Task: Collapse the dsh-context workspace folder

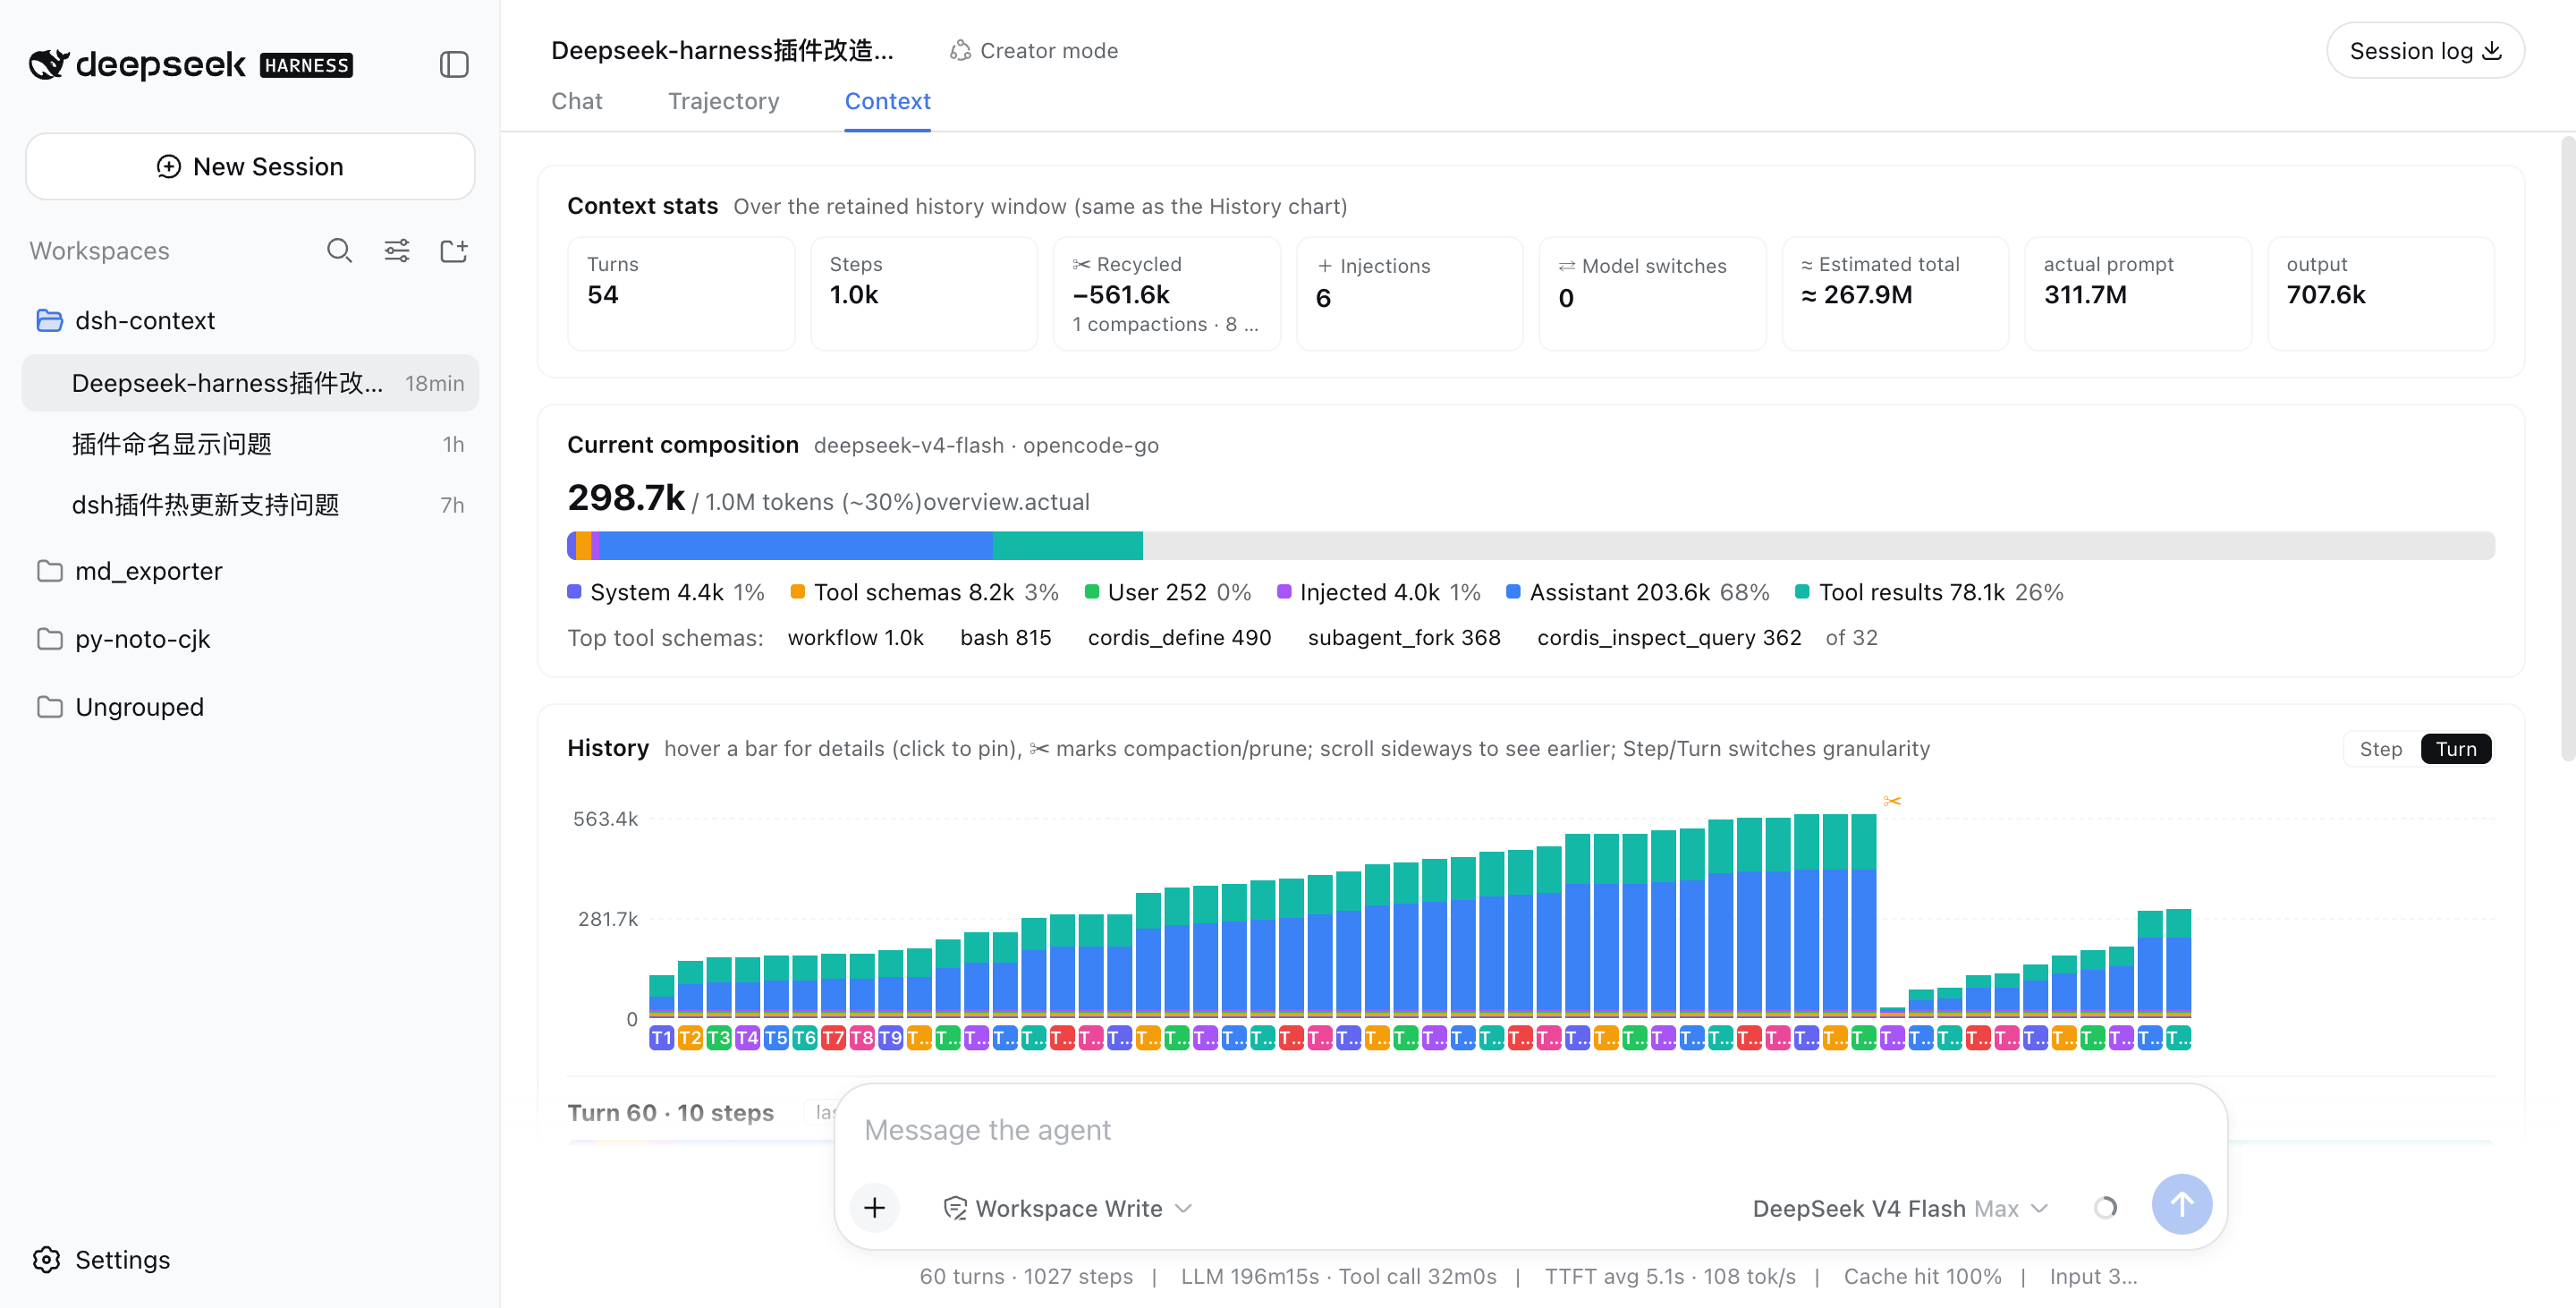Action: pyautogui.click(x=250, y=320)
